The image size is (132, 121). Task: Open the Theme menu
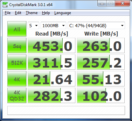[x=31, y=13]
